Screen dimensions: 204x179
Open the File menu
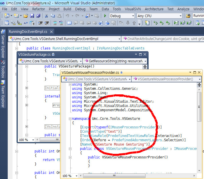tap(5, 9)
